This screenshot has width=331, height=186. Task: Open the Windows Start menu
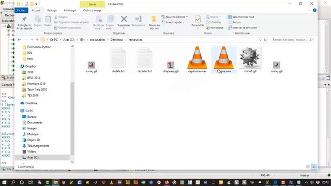click(x=4, y=182)
